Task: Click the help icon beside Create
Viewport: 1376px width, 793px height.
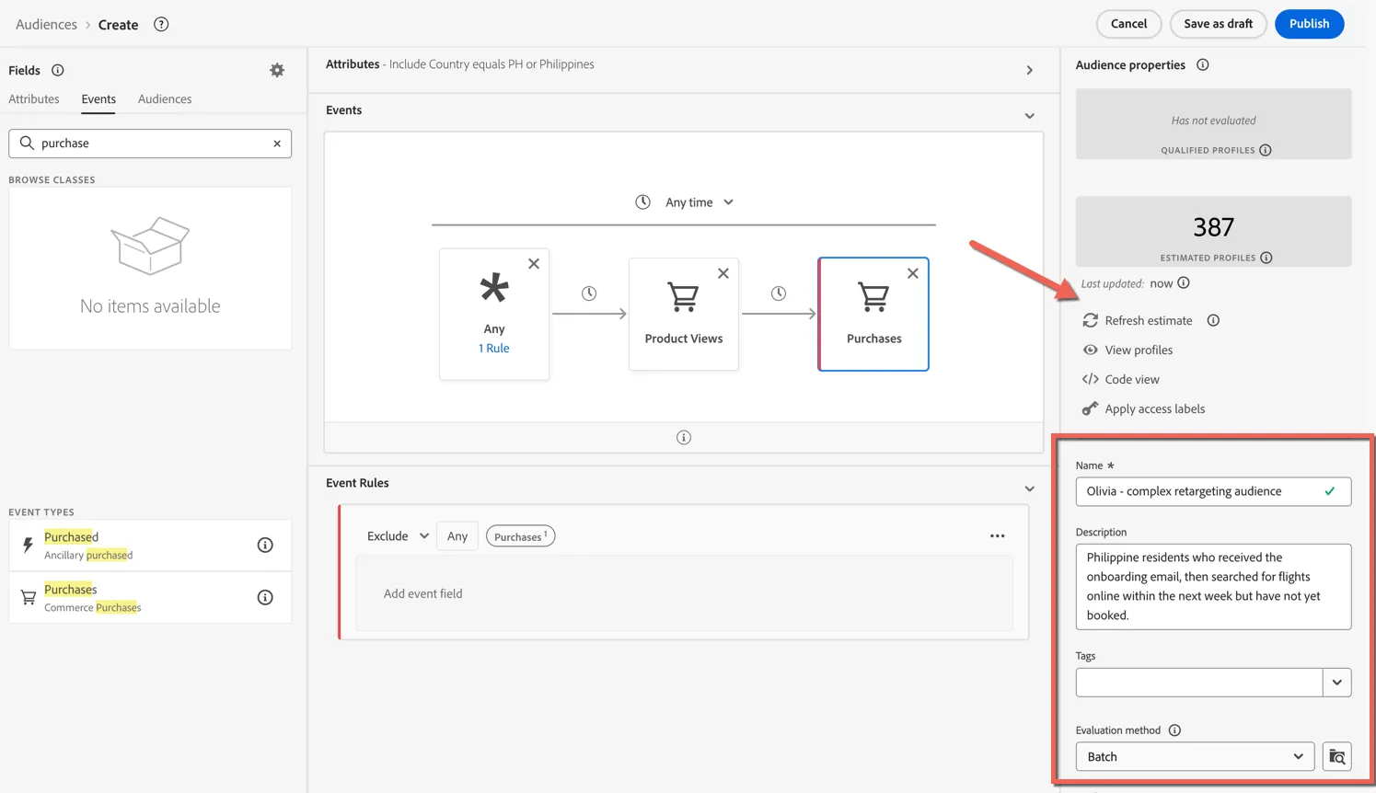Action: tap(161, 24)
